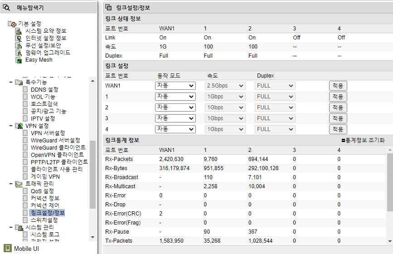
Task: Click the 시스템 관리 folder icon
Action: pyautogui.click(x=19, y=227)
